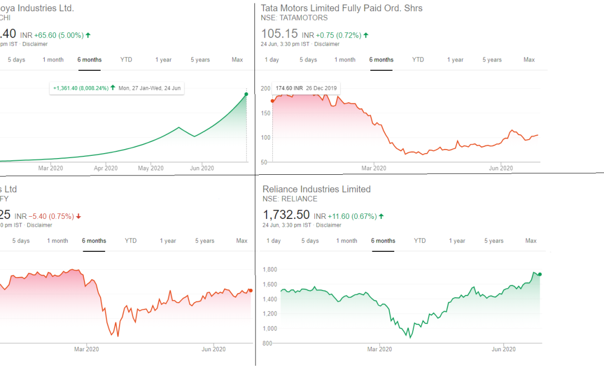Switch Tata Motors chart to 1 year
604x377 pixels.
(455, 60)
